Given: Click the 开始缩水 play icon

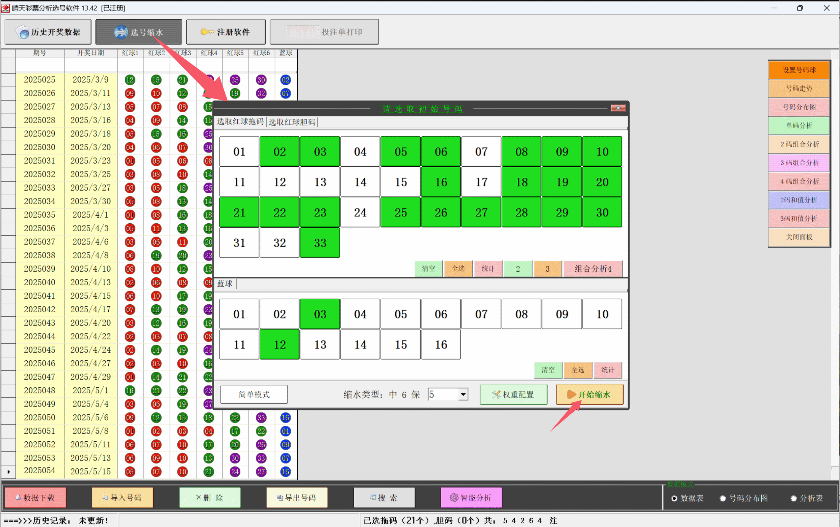Looking at the screenshot, I should tap(571, 394).
